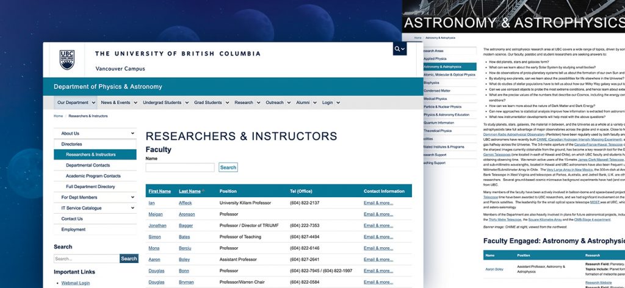Open Aaron Boley link in Faculty Engaged table
This screenshot has height=288, width=625.
pyautogui.click(x=494, y=269)
